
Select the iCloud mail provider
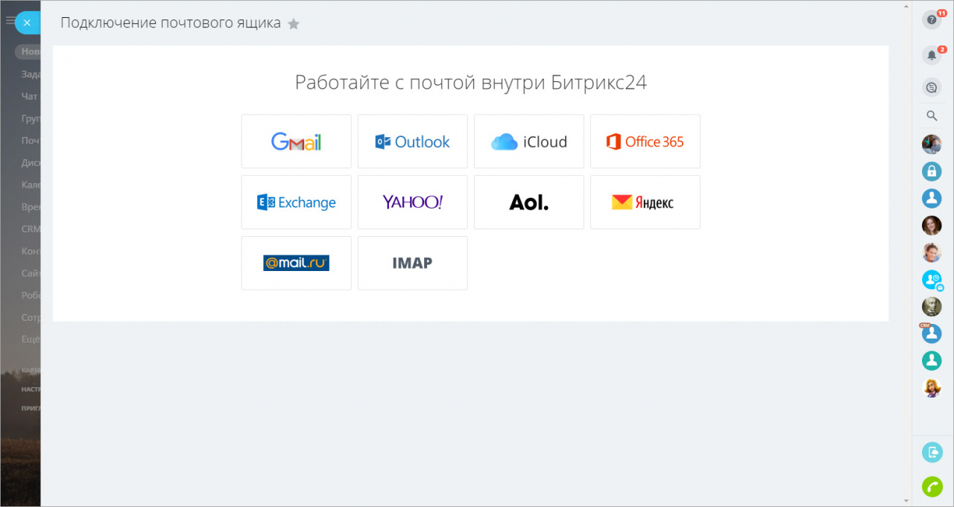pos(528,141)
